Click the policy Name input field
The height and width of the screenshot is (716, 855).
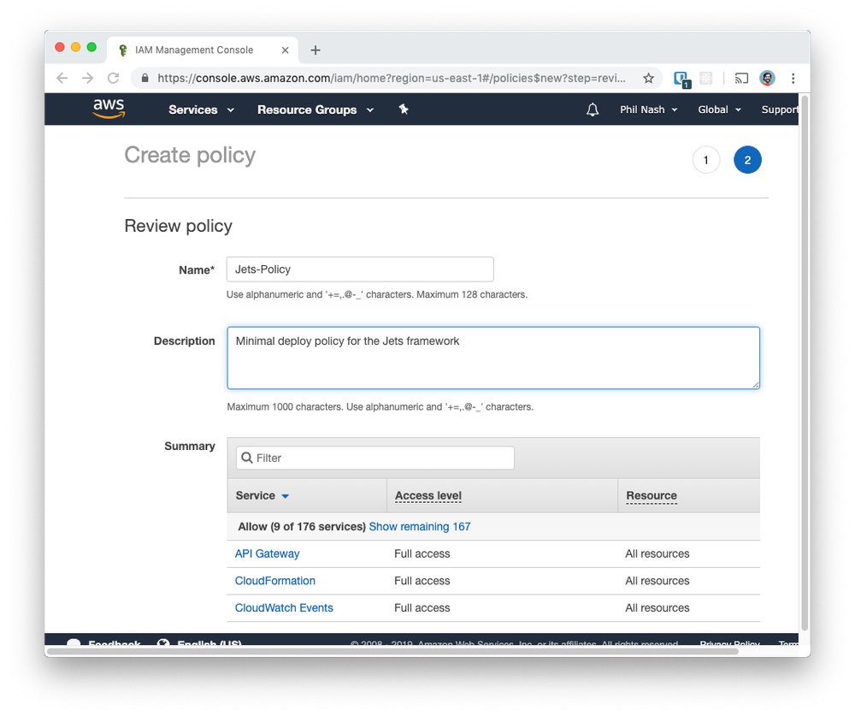(x=360, y=269)
